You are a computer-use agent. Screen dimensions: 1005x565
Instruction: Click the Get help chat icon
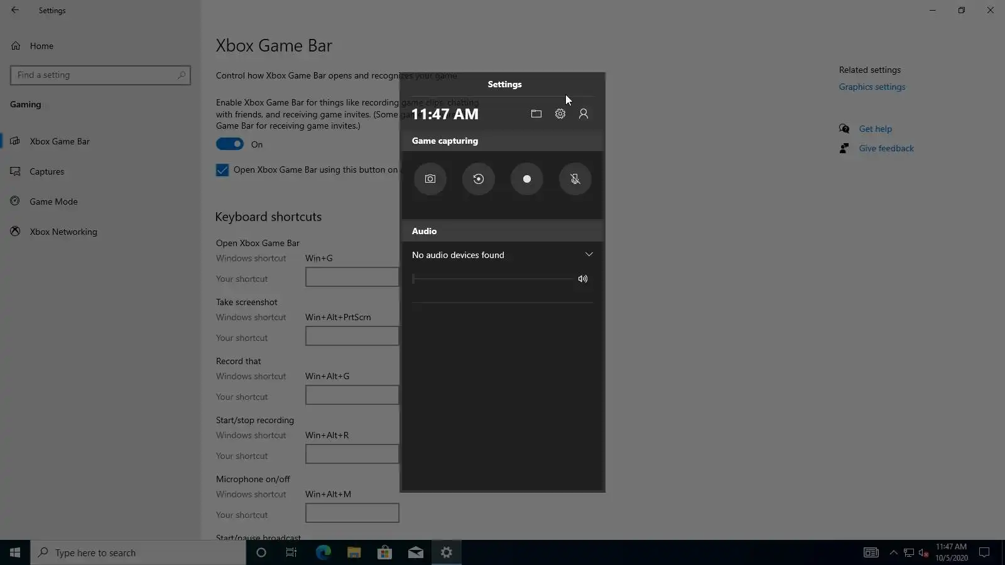(x=844, y=129)
